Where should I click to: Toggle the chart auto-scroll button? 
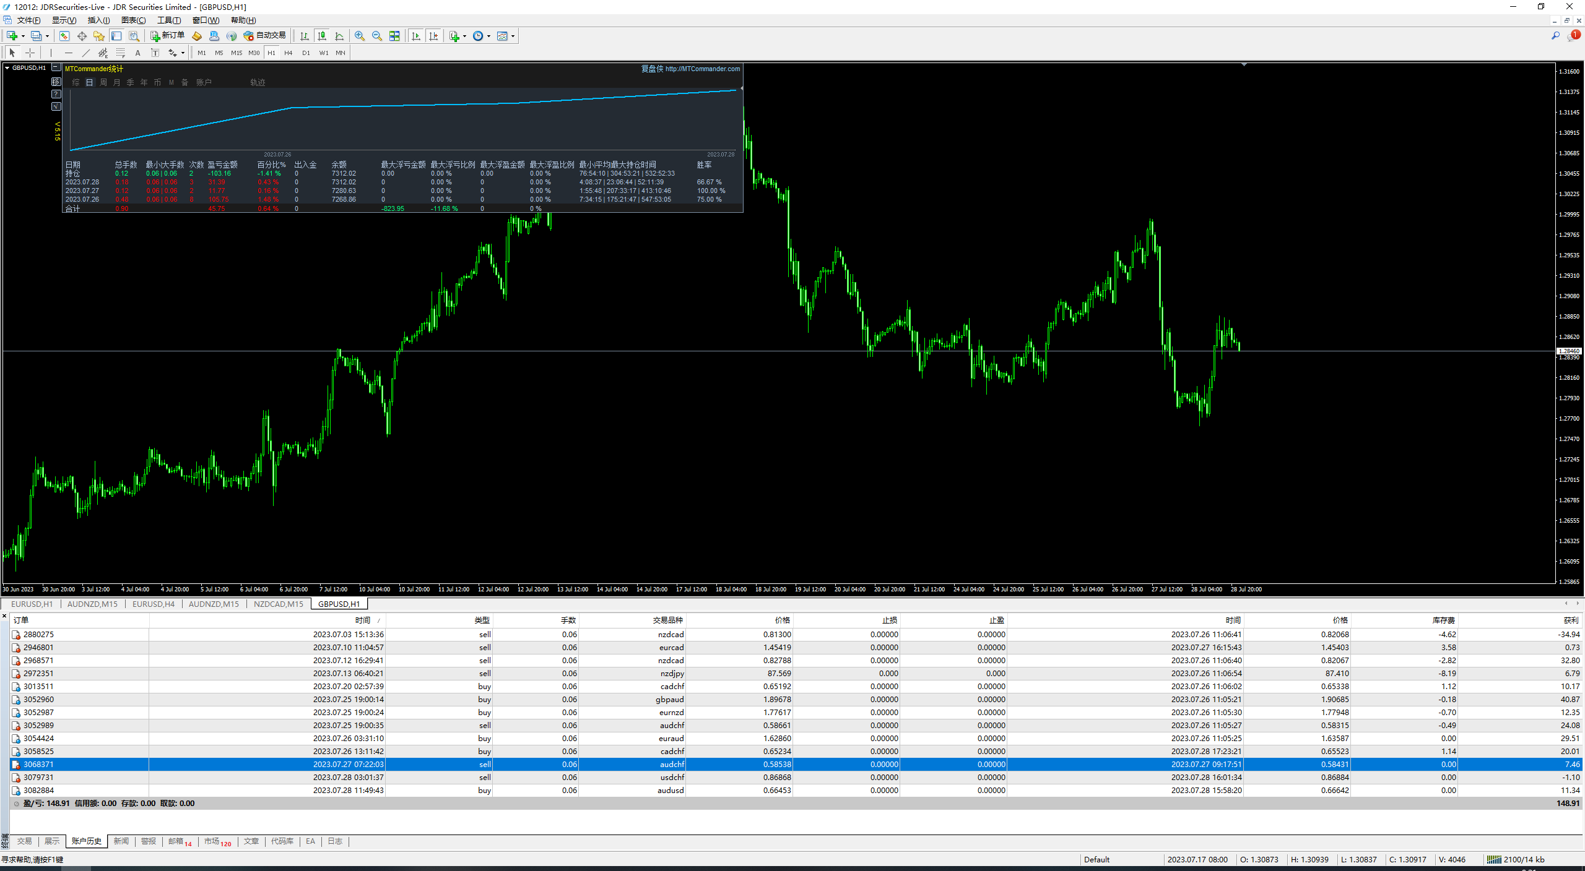pyautogui.click(x=416, y=36)
